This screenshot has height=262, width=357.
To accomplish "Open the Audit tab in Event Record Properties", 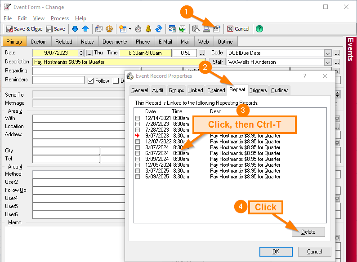I will pyautogui.click(x=158, y=90).
